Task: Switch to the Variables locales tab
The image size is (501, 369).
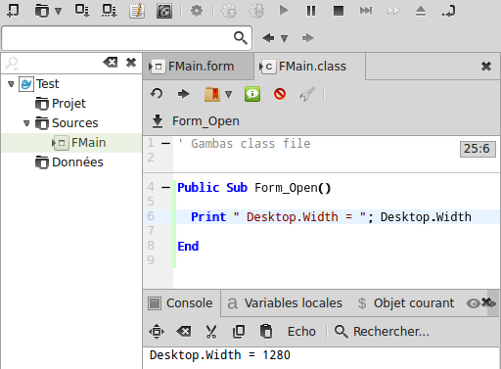Action: 285,303
